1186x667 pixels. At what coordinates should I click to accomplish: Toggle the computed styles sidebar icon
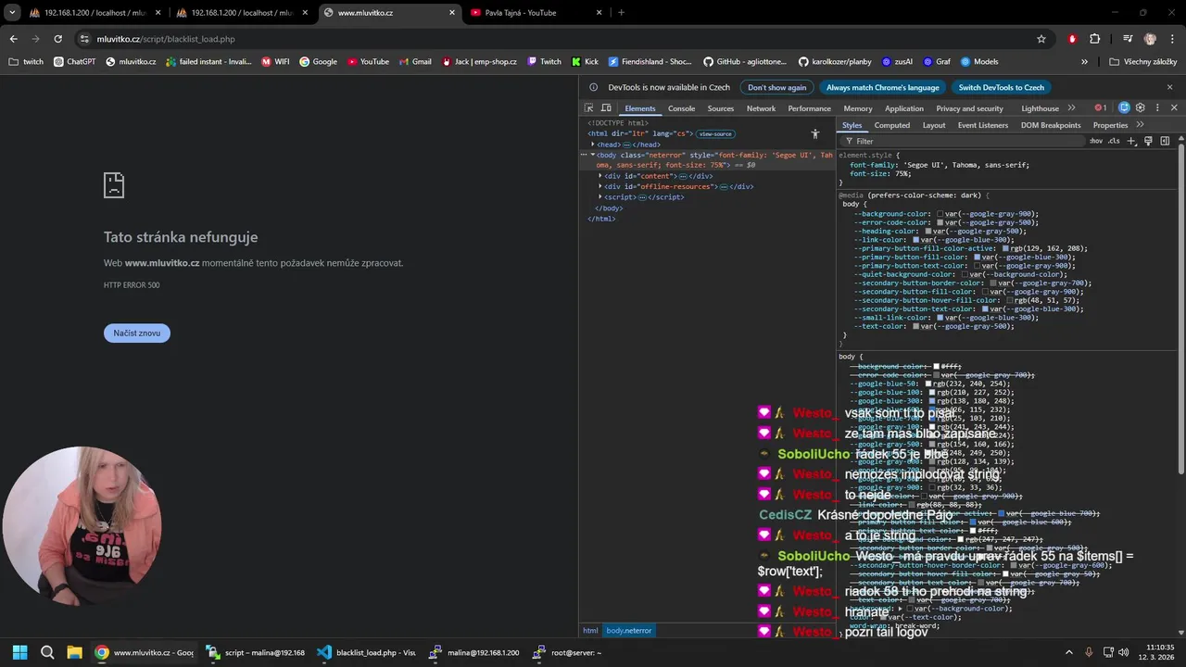pos(1165,141)
